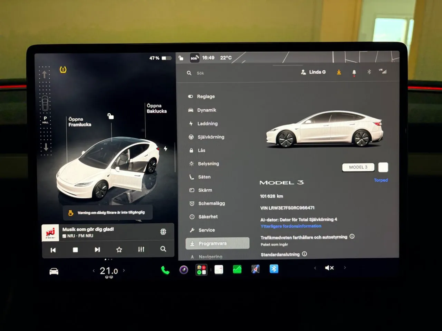This screenshot has height=331, width=442.
Task: Toggle mute with the speaker icon
Action: pyautogui.click(x=329, y=268)
